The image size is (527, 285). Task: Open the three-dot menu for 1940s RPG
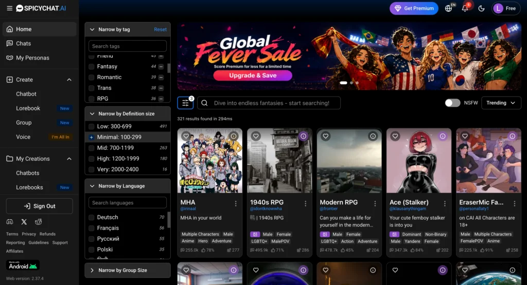click(x=305, y=203)
